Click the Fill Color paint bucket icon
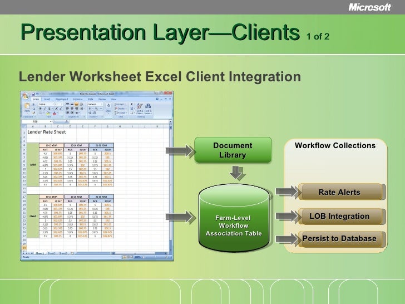405x304 pixels. pos(48,113)
